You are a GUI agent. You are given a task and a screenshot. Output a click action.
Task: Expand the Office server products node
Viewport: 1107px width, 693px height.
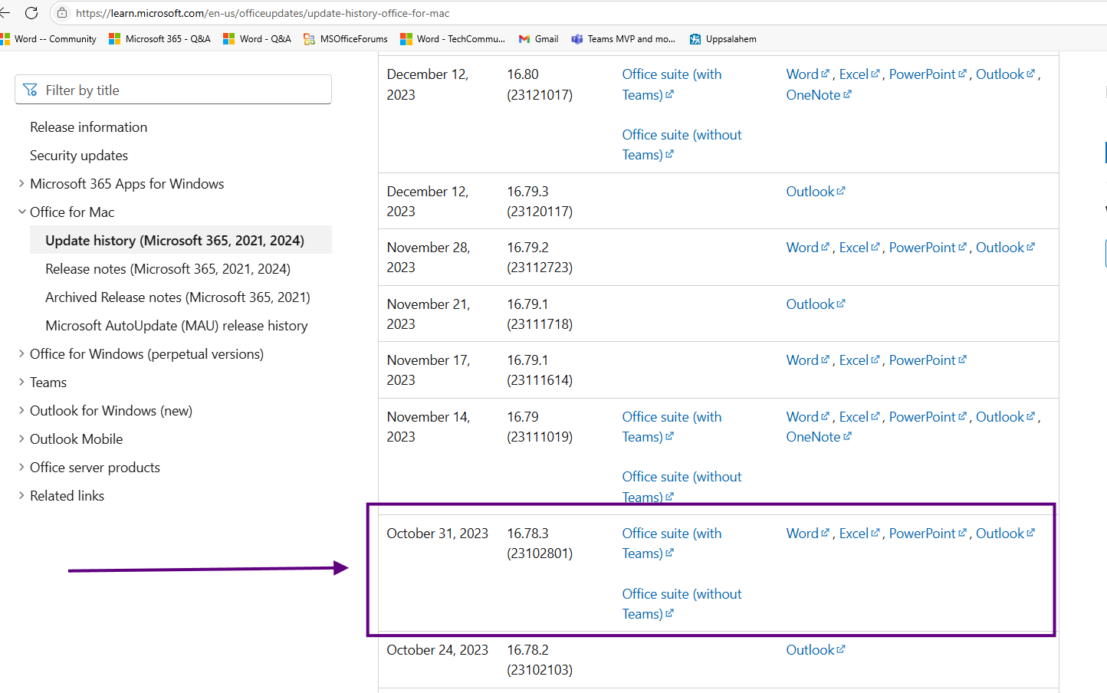click(21, 468)
